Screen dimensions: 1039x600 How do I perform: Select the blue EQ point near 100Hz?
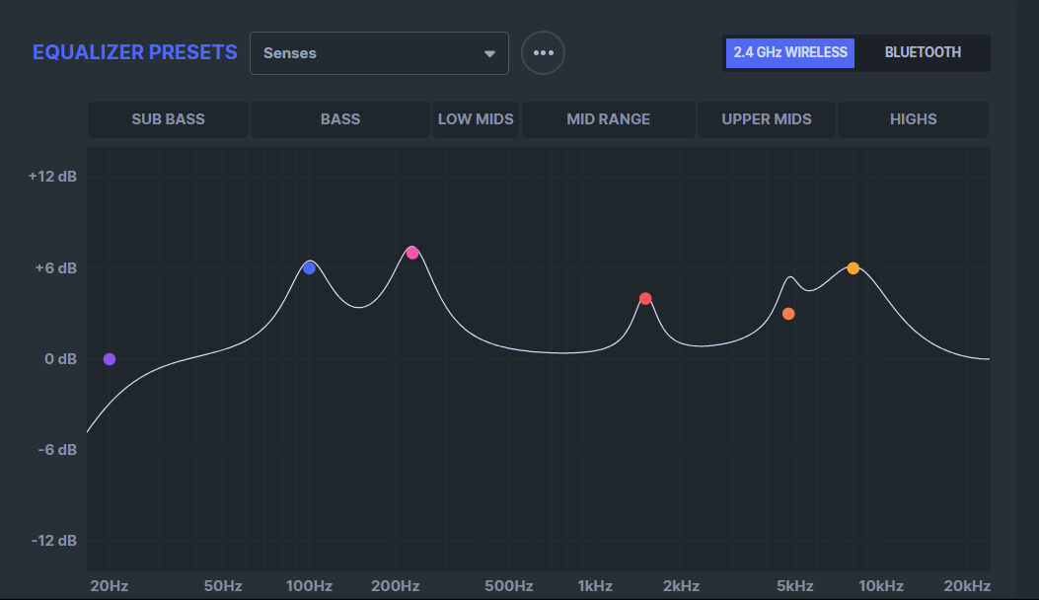tap(309, 268)
